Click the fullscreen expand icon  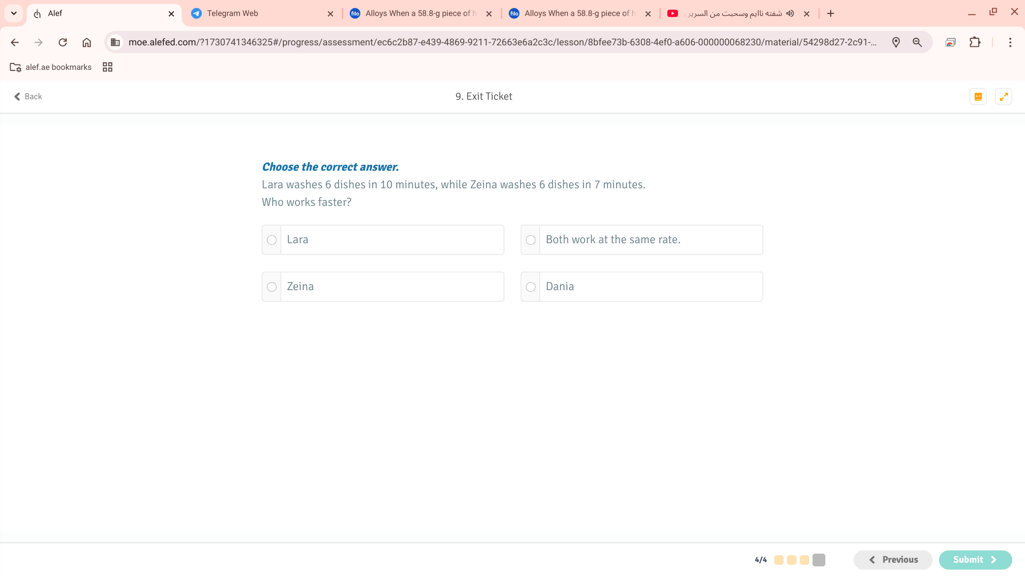point(1004,97)
